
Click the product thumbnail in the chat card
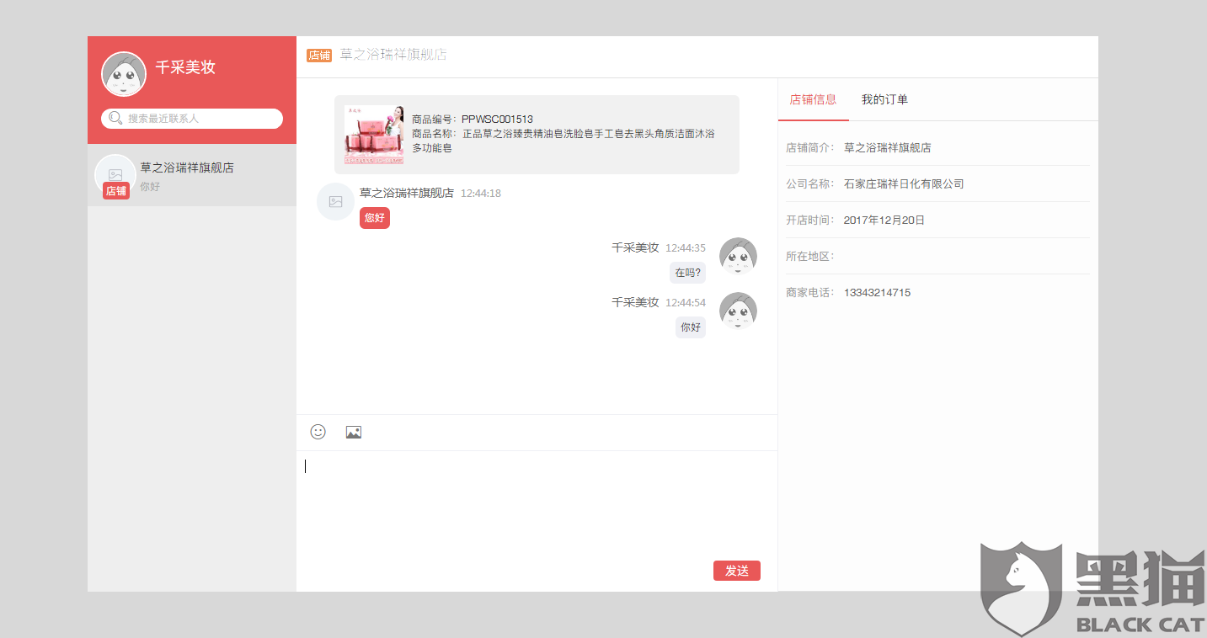(373, 134)
